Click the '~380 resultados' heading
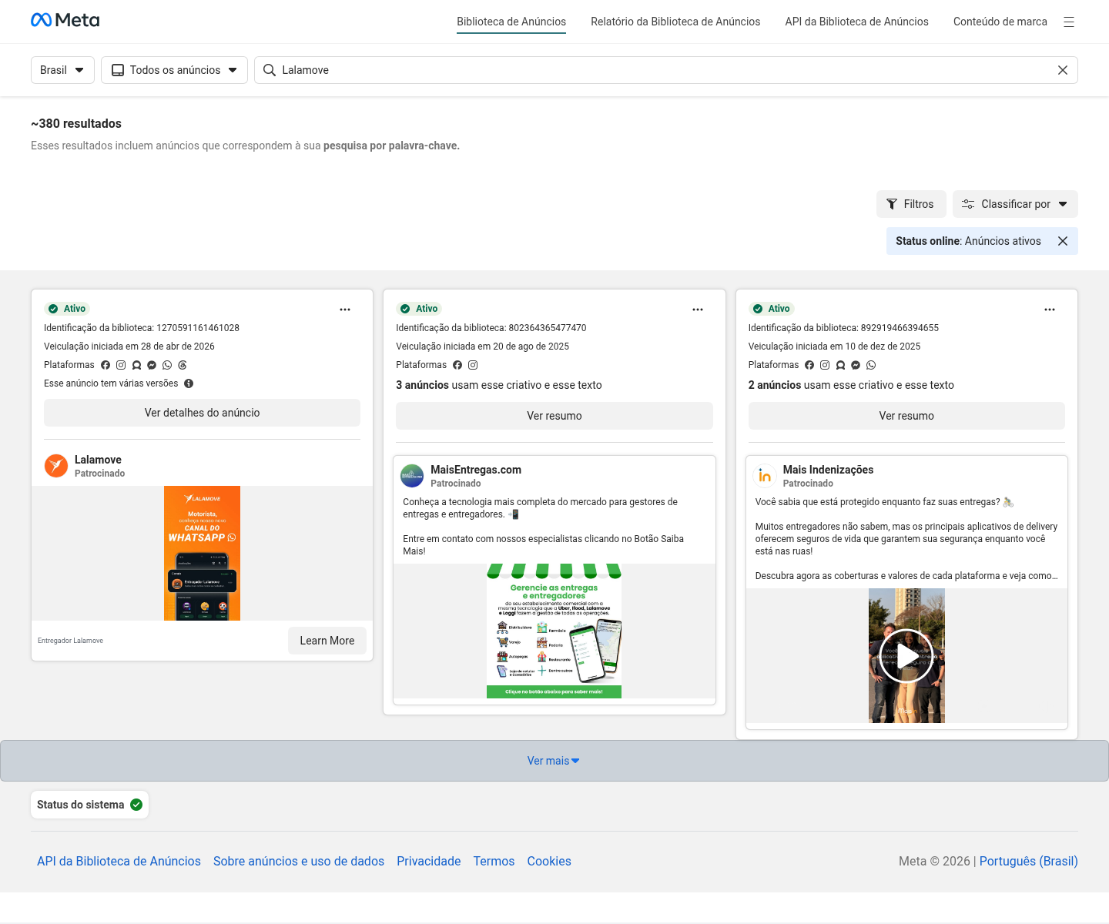The height and width of the screenshot is (924, 1109). click(x=76, y=123)
